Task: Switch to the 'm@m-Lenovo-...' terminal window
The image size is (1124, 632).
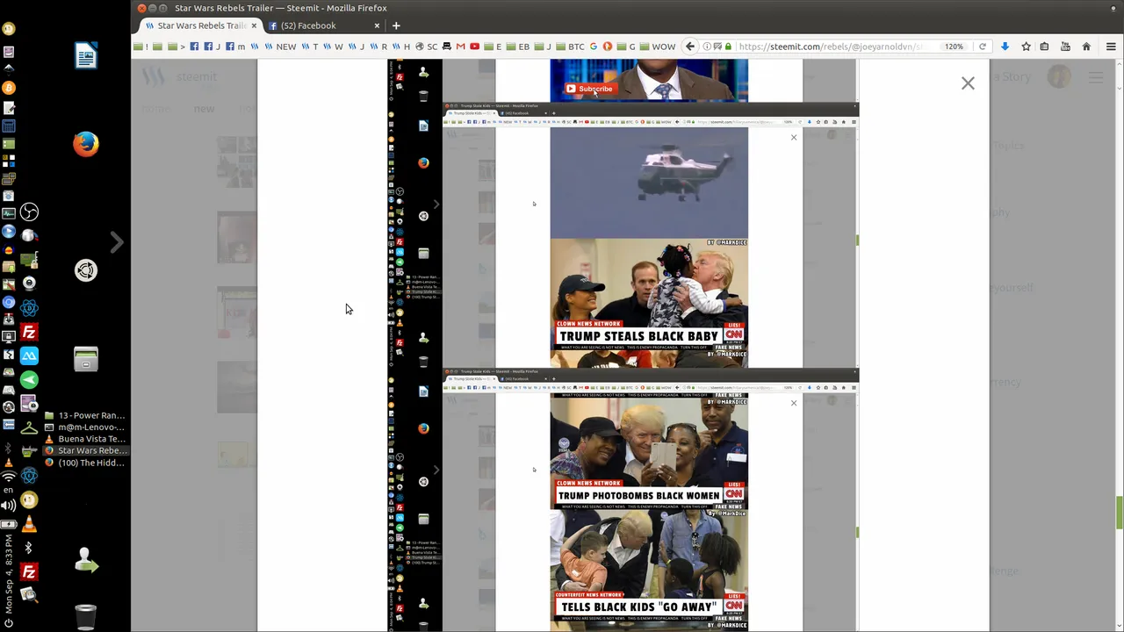Action: 85,427
